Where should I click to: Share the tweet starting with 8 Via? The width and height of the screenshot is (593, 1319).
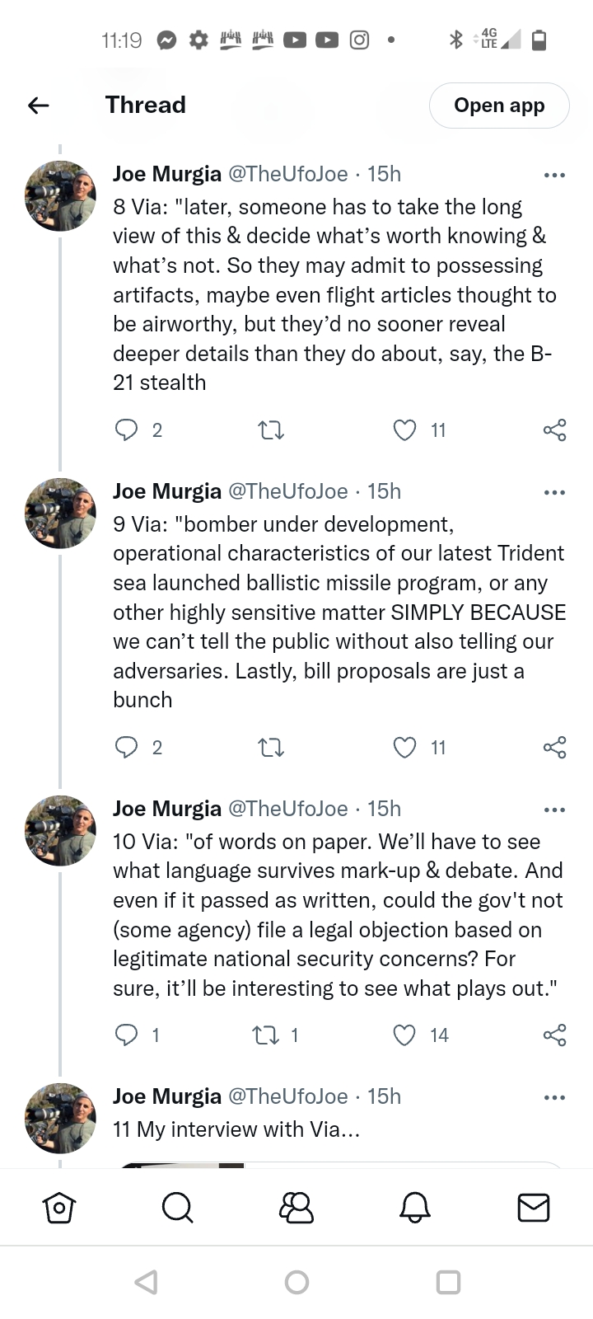(x=554, y=430)
